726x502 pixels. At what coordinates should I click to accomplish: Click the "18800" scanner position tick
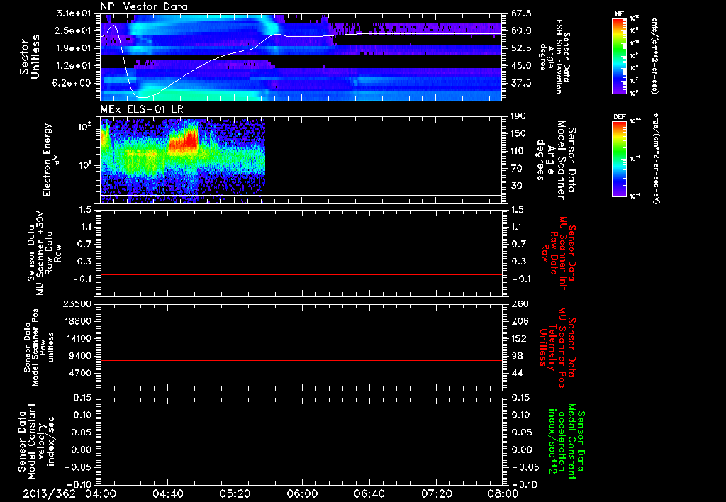78,321
